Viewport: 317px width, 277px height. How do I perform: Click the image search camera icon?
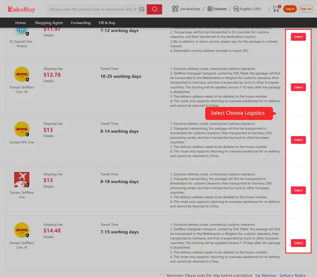[x=142, y=9]
